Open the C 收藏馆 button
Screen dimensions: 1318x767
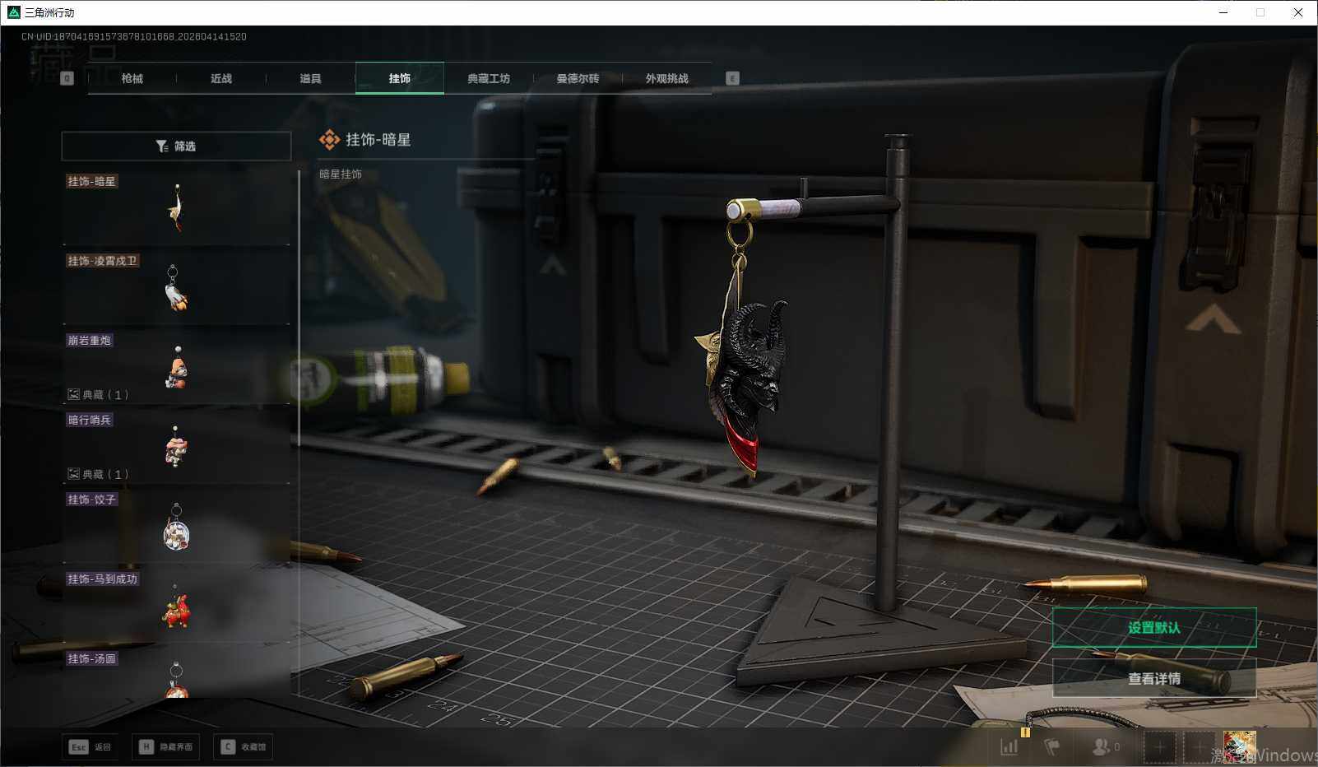244,746
